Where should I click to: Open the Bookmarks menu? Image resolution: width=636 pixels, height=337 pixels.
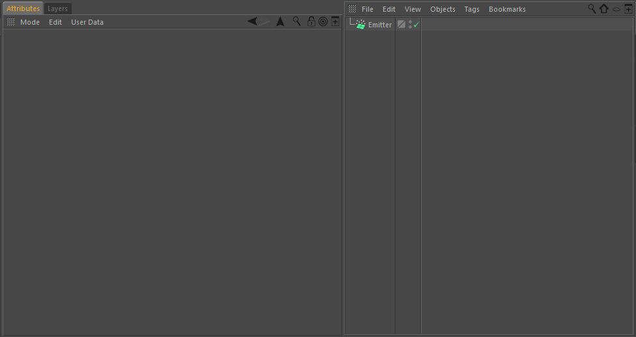507,9
